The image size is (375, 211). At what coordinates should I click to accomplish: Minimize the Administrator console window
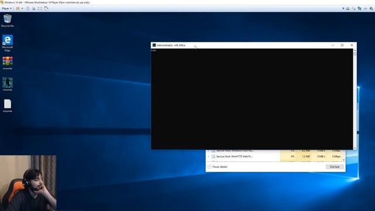tap(332, 45)
